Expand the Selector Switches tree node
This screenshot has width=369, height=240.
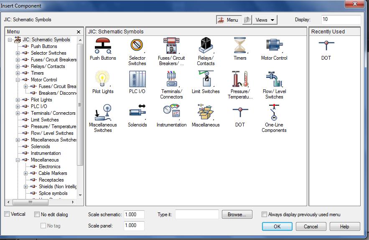click(x=18, y=53)
